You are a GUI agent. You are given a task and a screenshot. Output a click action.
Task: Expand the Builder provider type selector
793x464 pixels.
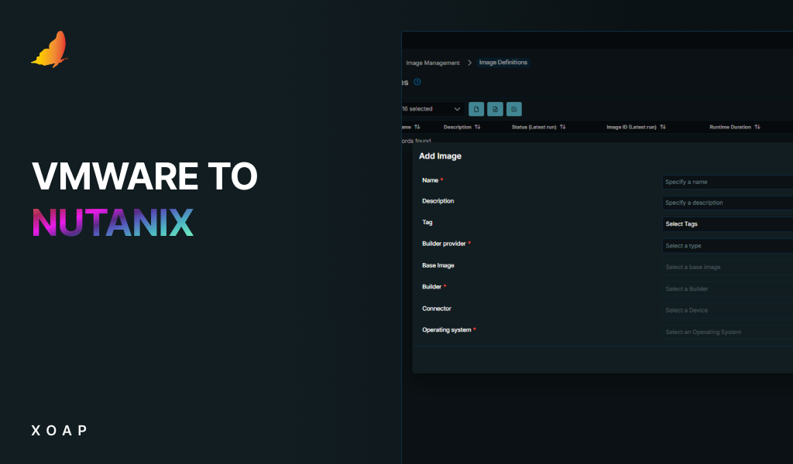click(x=724, y=245)
